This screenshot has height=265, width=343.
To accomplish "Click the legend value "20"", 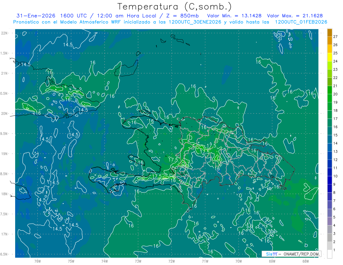I will click(336, 94).
